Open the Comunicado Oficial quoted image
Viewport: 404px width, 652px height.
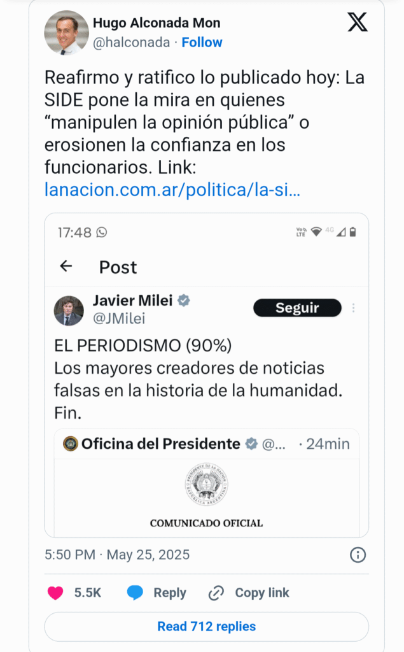pyautogui.click(x=206, y=497)
